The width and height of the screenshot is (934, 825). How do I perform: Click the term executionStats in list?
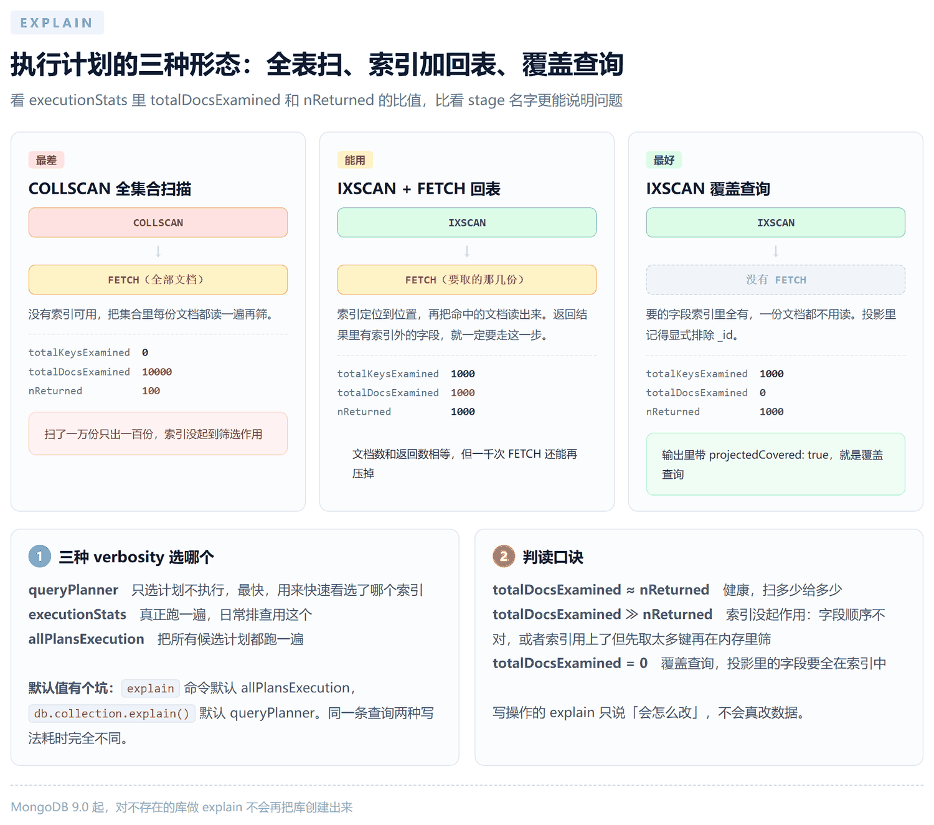click(77, 615)
